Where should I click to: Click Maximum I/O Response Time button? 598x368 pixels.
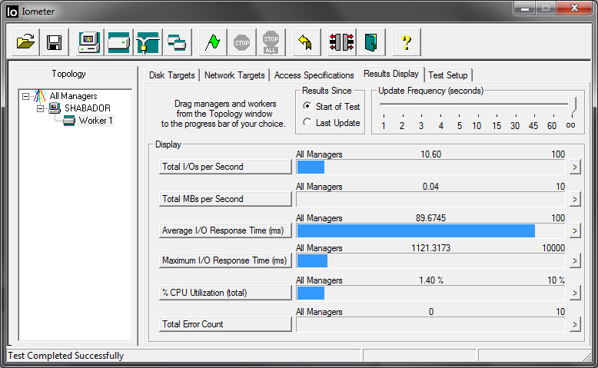tap(225, 260)
